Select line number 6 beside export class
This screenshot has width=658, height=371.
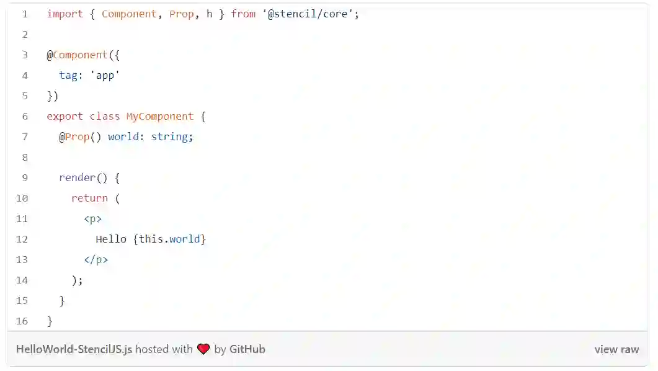pyautogui.click(x=25, y=116)
